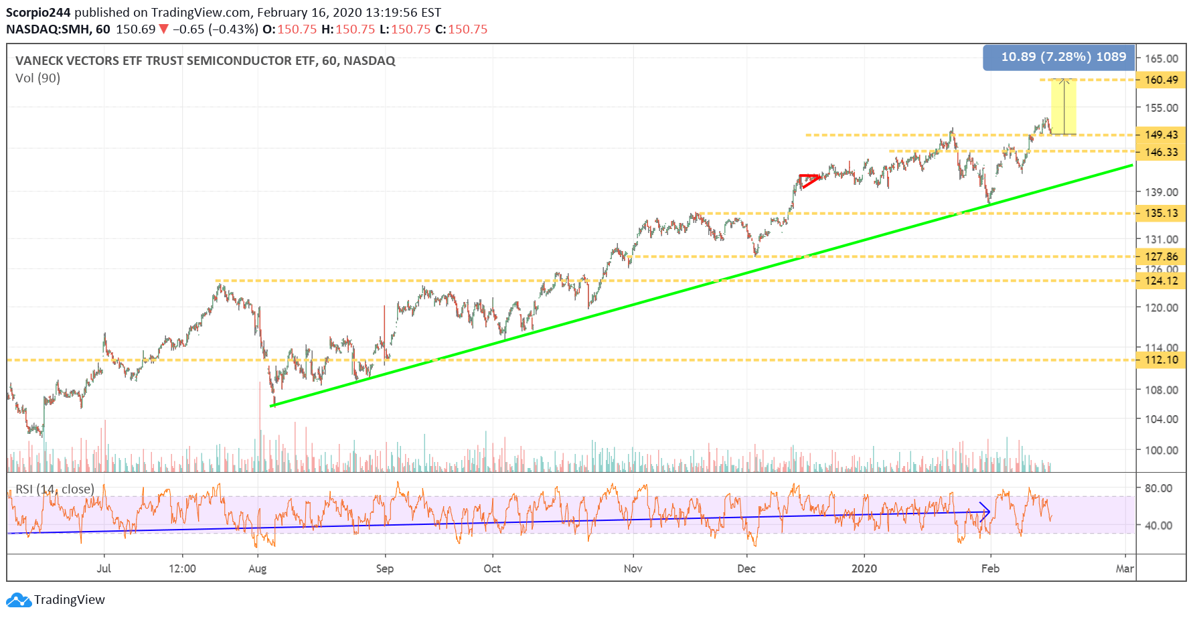Click the O: 150.75 open value
This screenshot has width=1193, height=618.
(289, 29)
